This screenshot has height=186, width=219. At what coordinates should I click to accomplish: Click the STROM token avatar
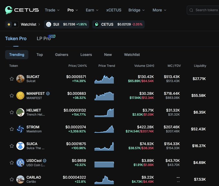click(20, 129)
